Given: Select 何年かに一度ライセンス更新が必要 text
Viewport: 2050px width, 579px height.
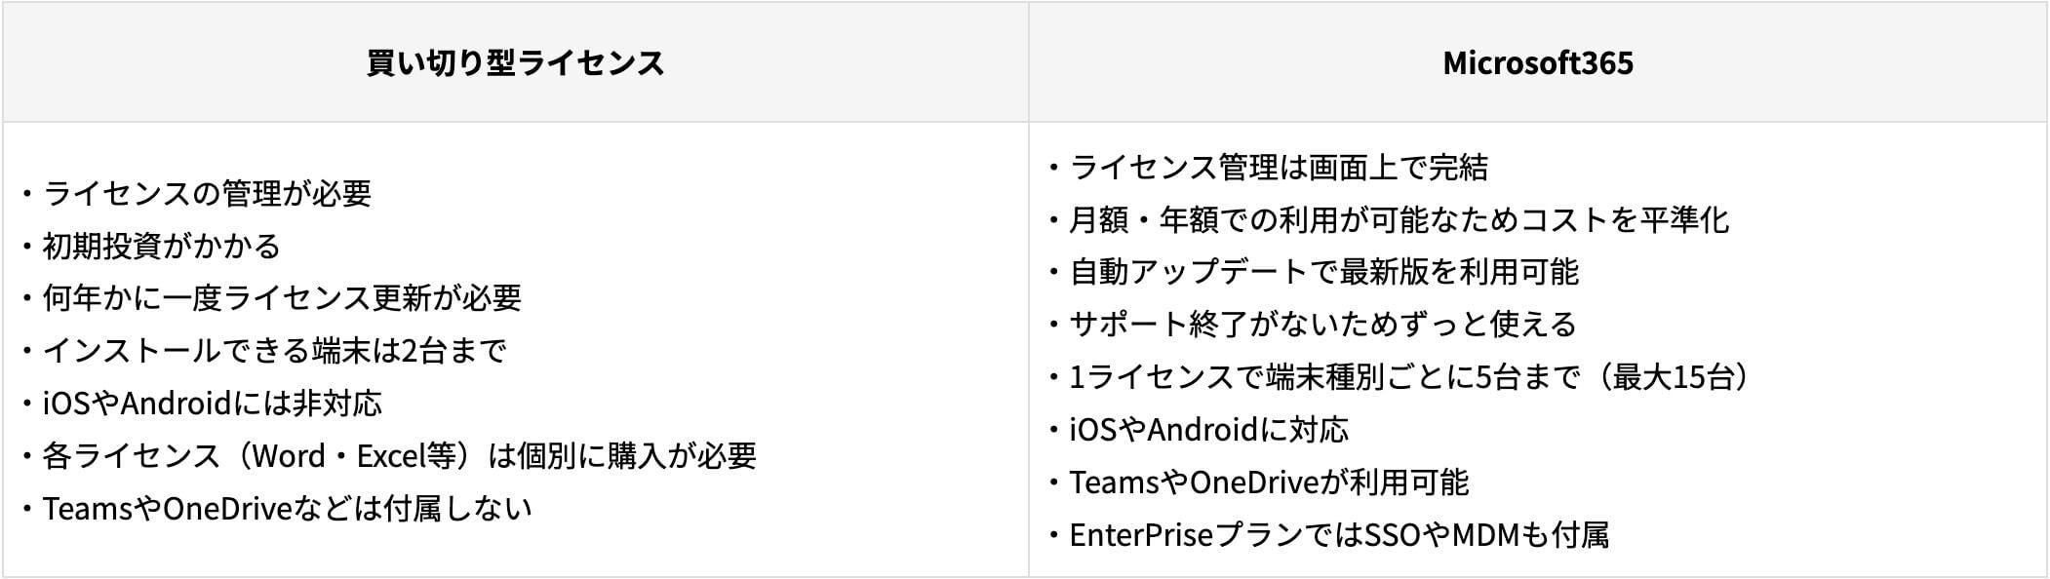Looking at the screenshot, I should (282, 298).
